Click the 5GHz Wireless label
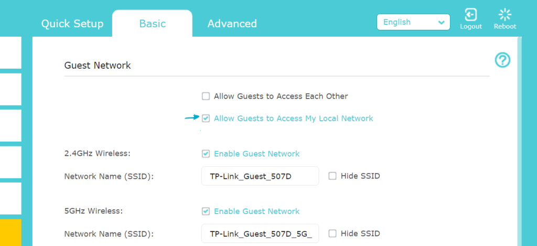Screen dimensions: 537x246 (93, 211)
